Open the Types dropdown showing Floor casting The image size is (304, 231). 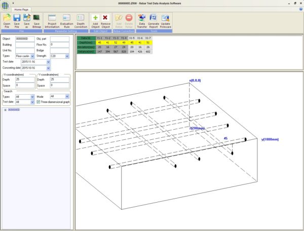click(32, 56)
